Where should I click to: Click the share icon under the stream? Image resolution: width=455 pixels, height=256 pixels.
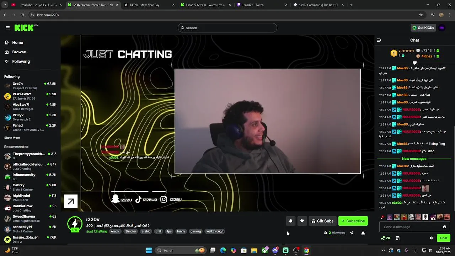point(352,233)
